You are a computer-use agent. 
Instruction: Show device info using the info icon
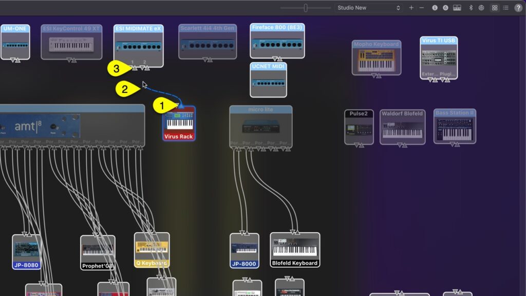tap(435, 8)
